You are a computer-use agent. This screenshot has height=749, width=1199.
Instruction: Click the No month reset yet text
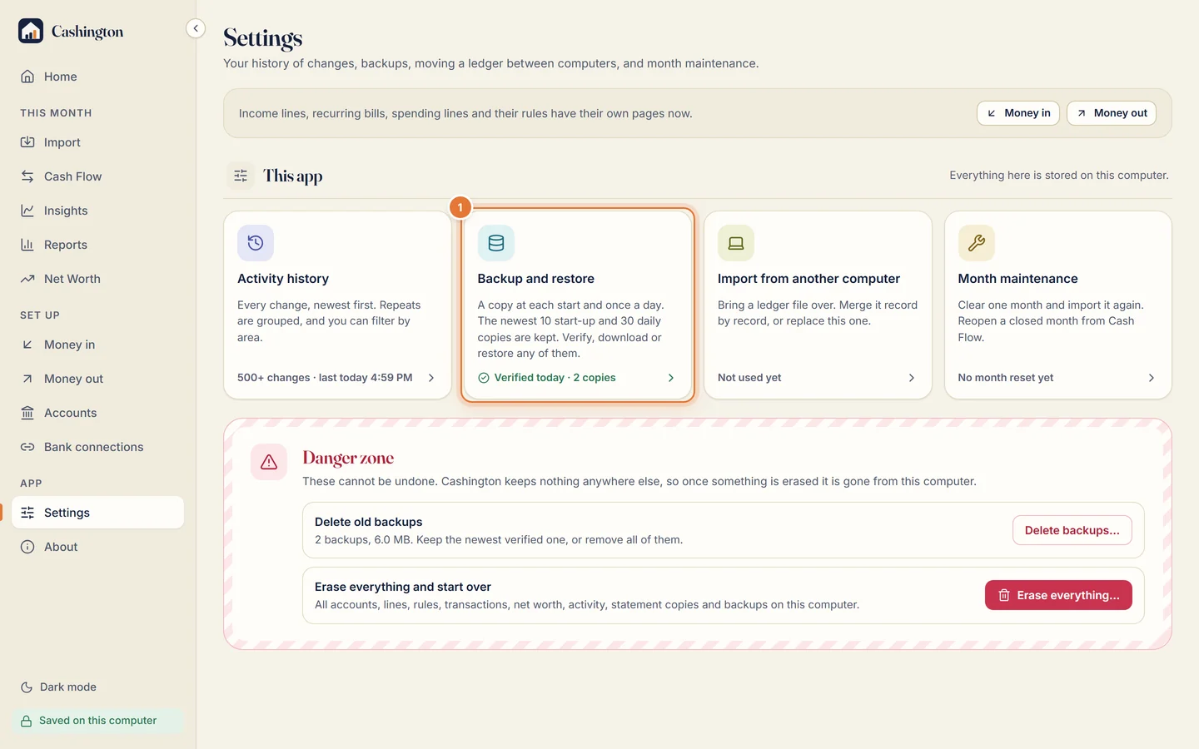click(1006, 378)
